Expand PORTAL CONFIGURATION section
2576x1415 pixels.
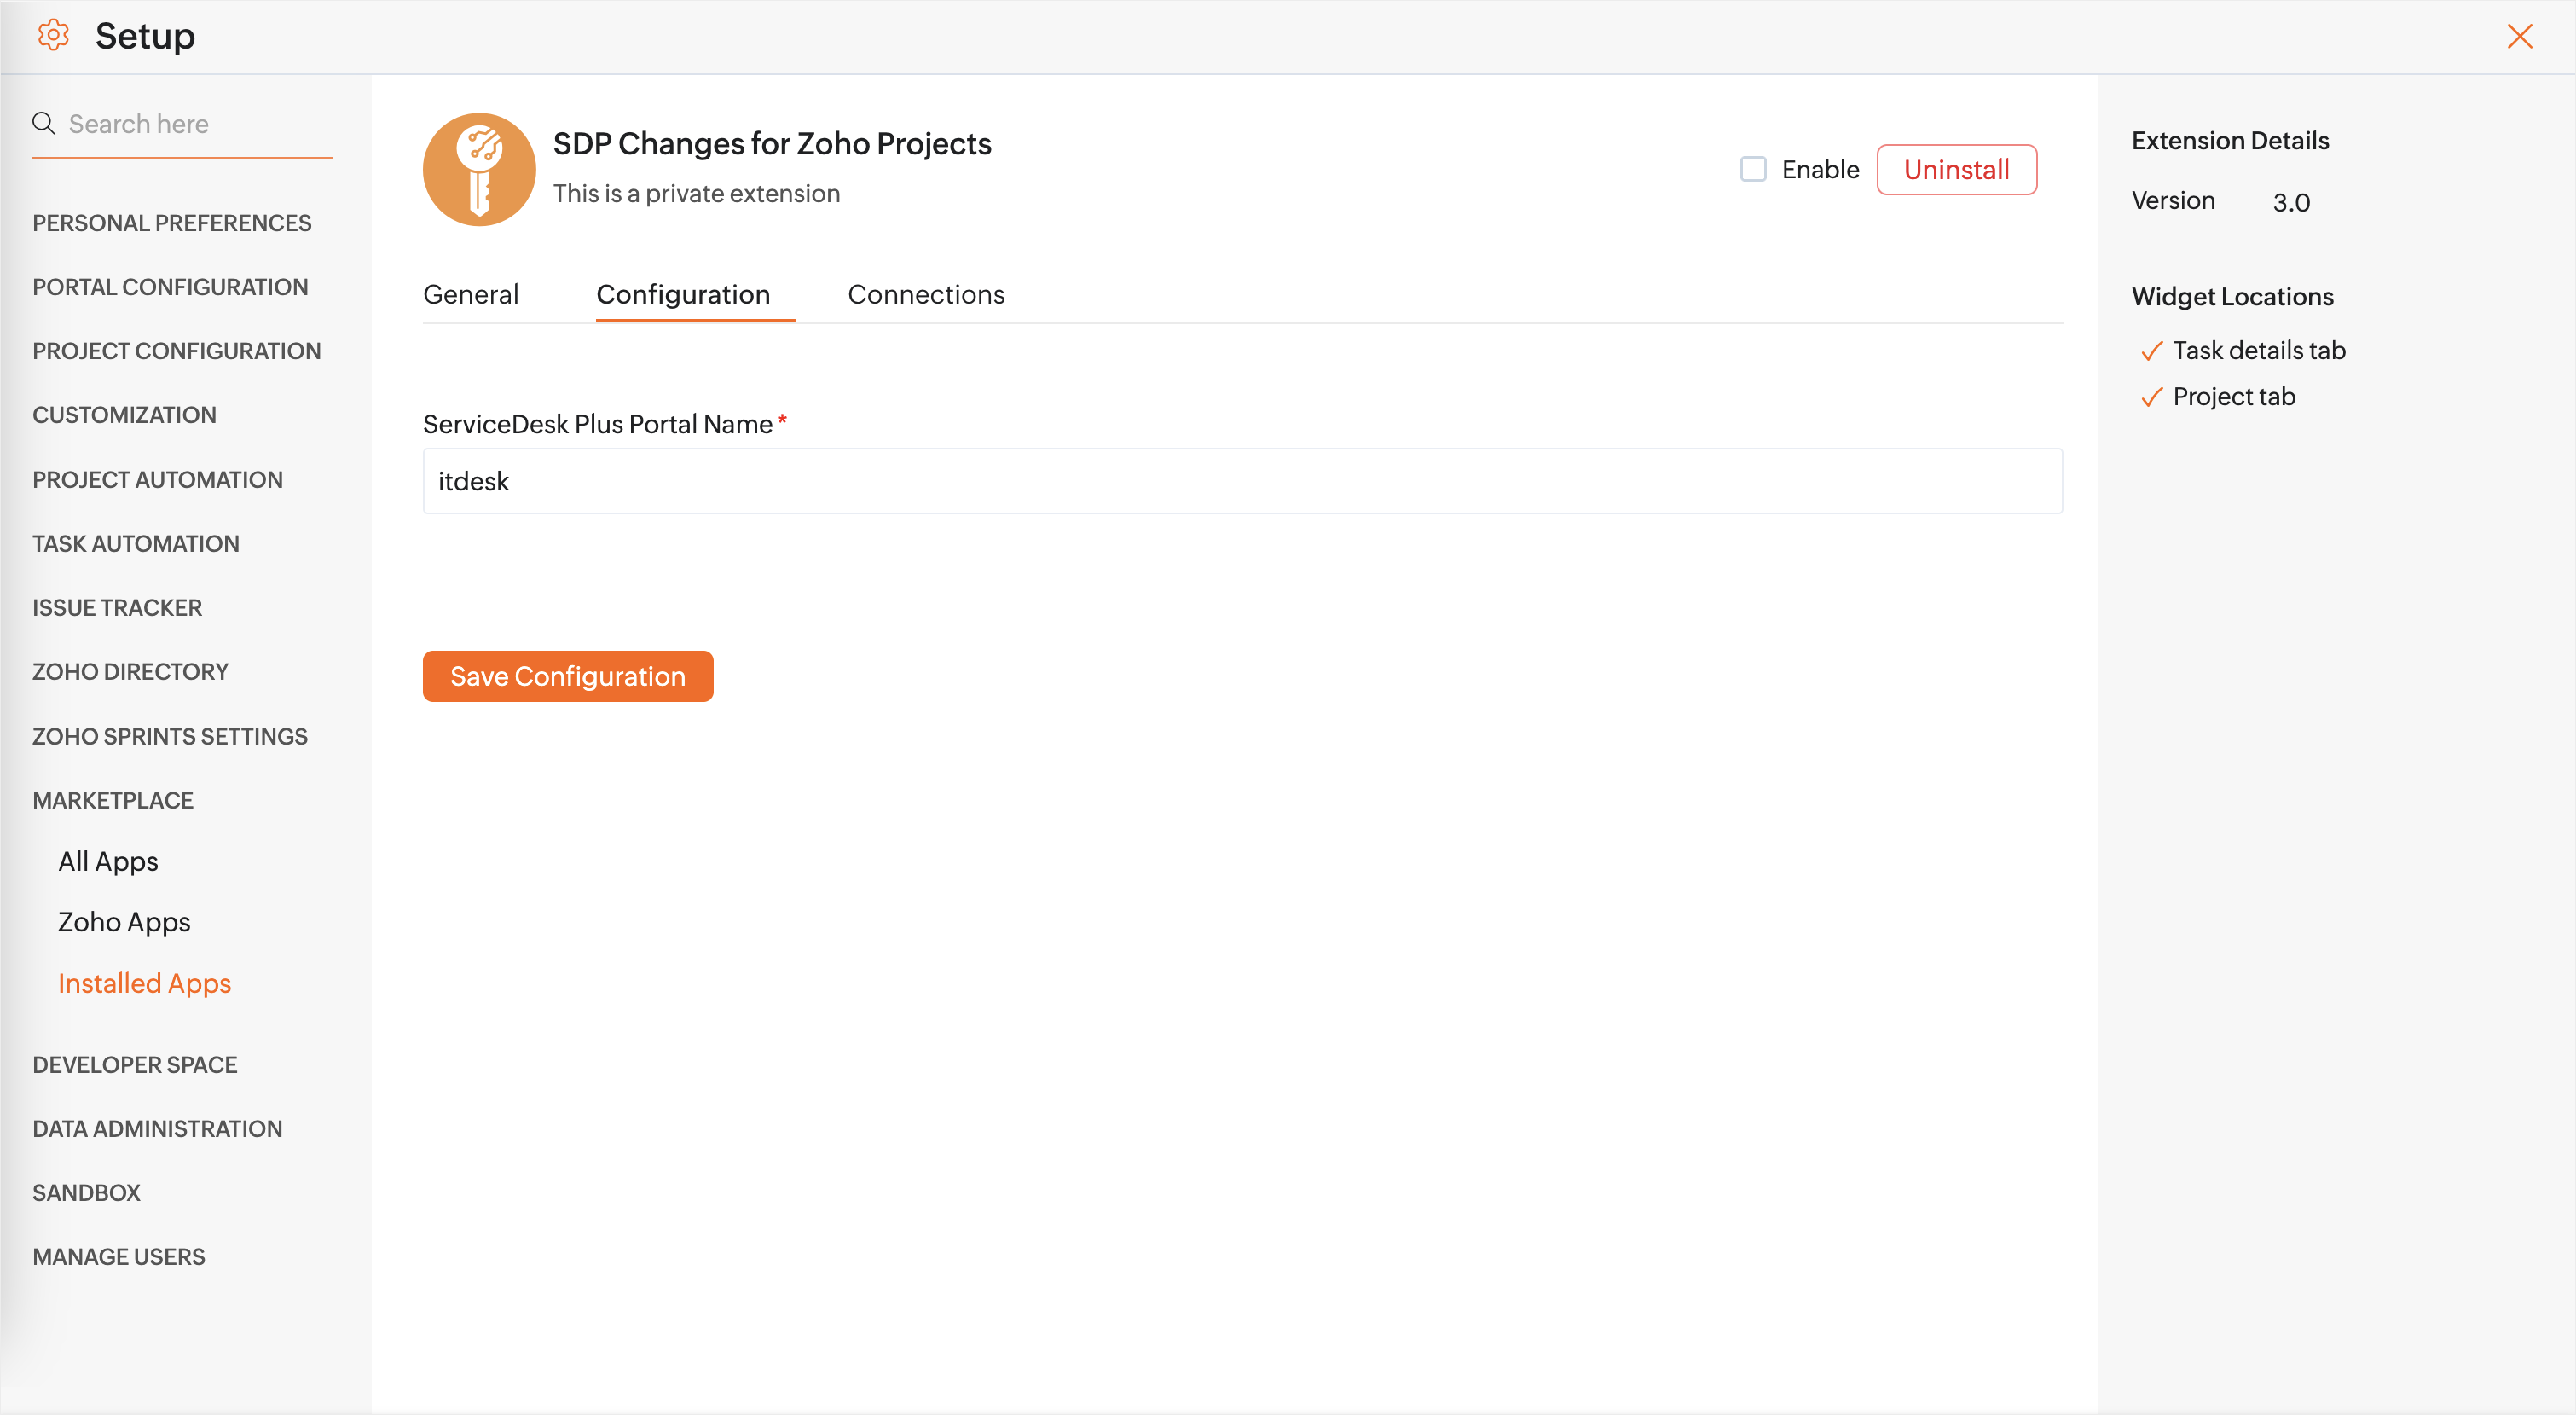click(170, 287)
